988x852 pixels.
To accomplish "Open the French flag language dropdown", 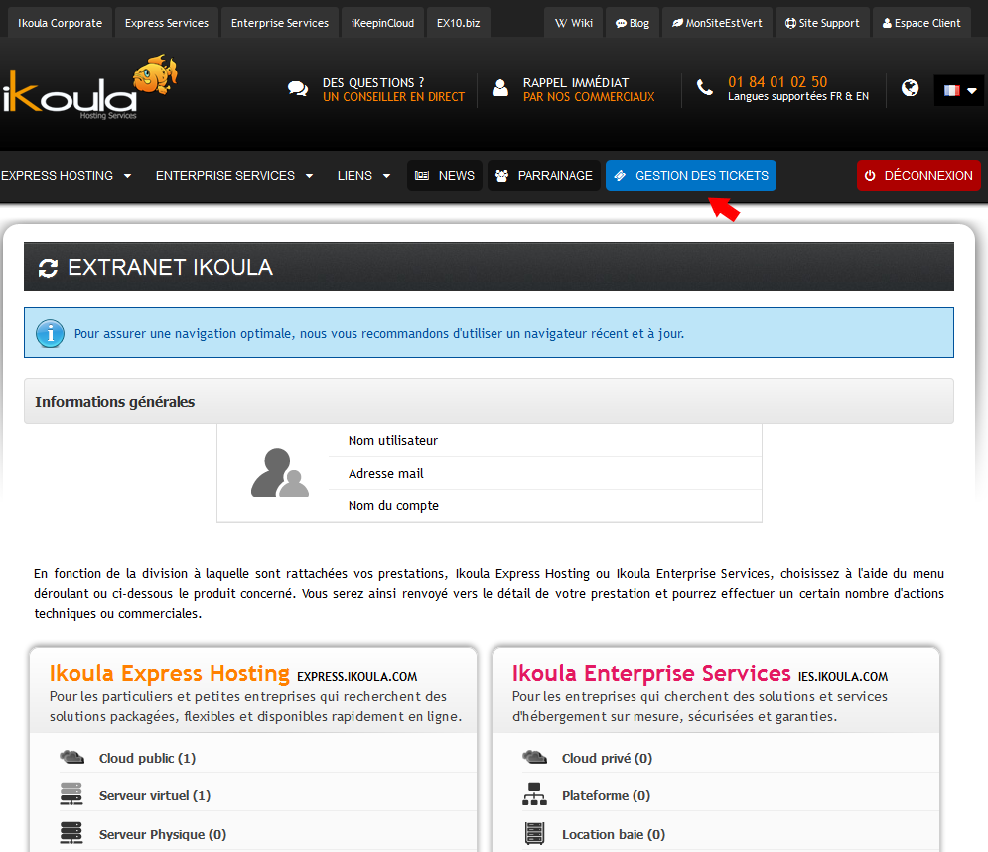I will (959, 90).
